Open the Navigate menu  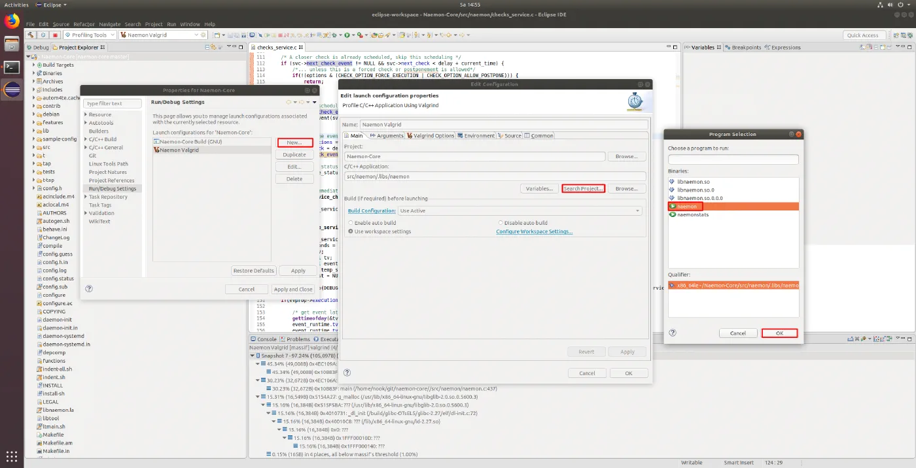coord(110,24)
